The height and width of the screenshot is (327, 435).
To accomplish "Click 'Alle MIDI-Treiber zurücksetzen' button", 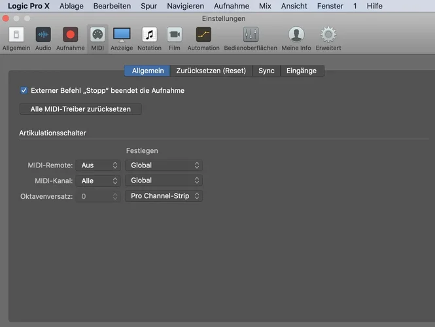I will pos(80,109).
